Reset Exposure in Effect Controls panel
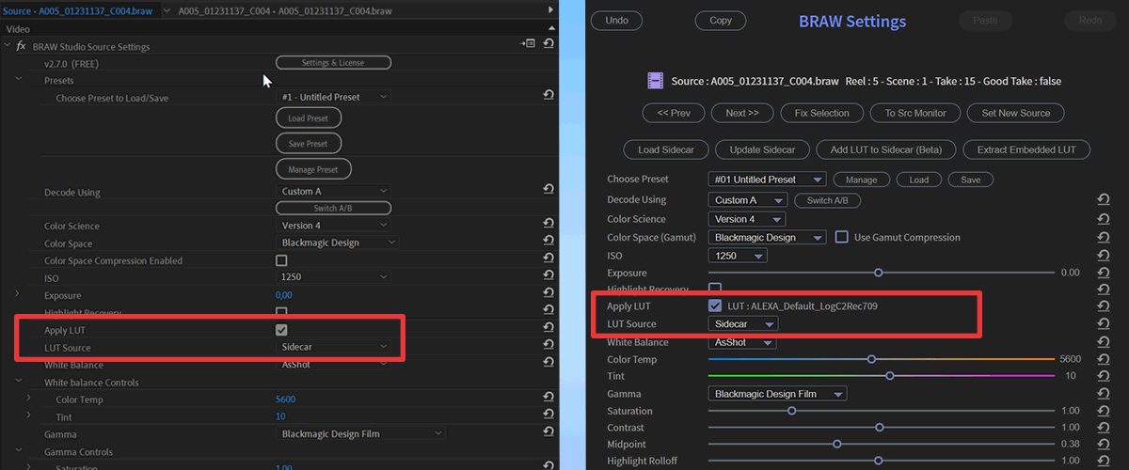Viewport: 1129px width, 470px height. coord(549,294)
